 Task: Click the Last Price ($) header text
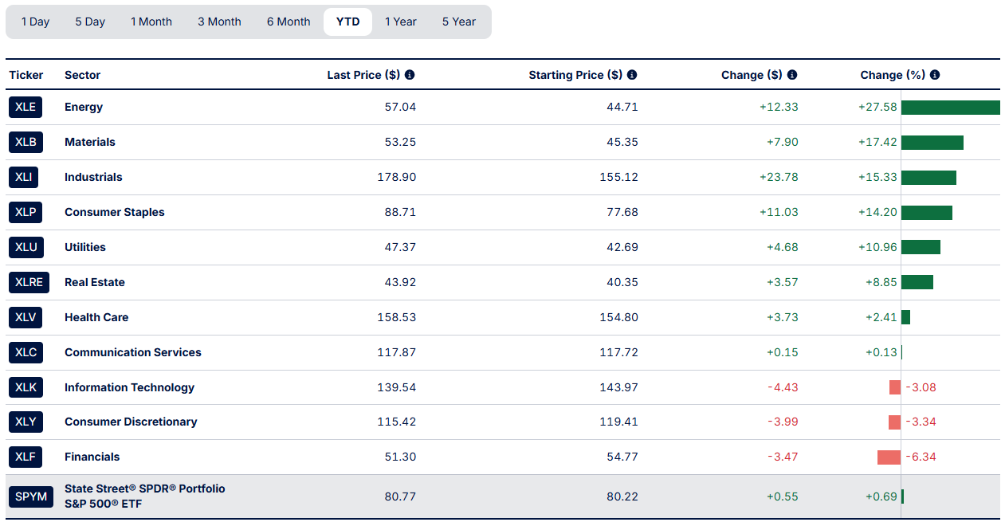pyautogui.click(x=364, y=75)
